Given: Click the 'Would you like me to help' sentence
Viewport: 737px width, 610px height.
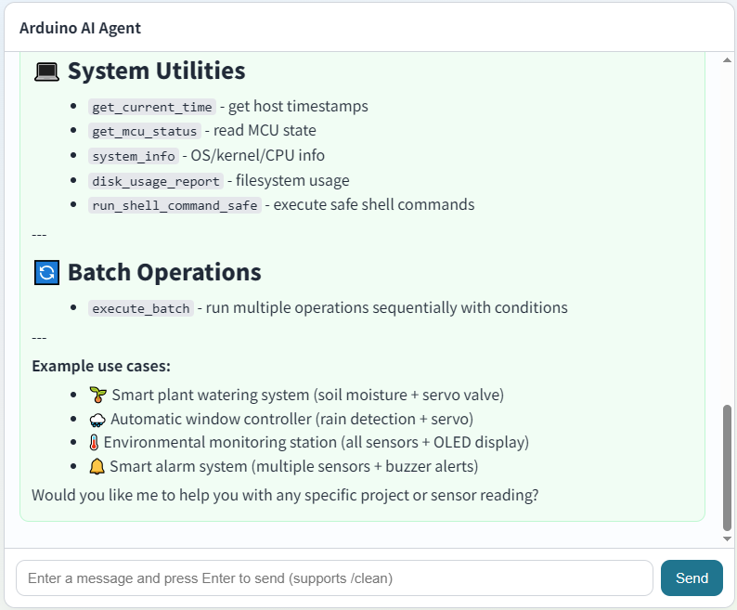Looking at the screenshot, I should (285, 495).
